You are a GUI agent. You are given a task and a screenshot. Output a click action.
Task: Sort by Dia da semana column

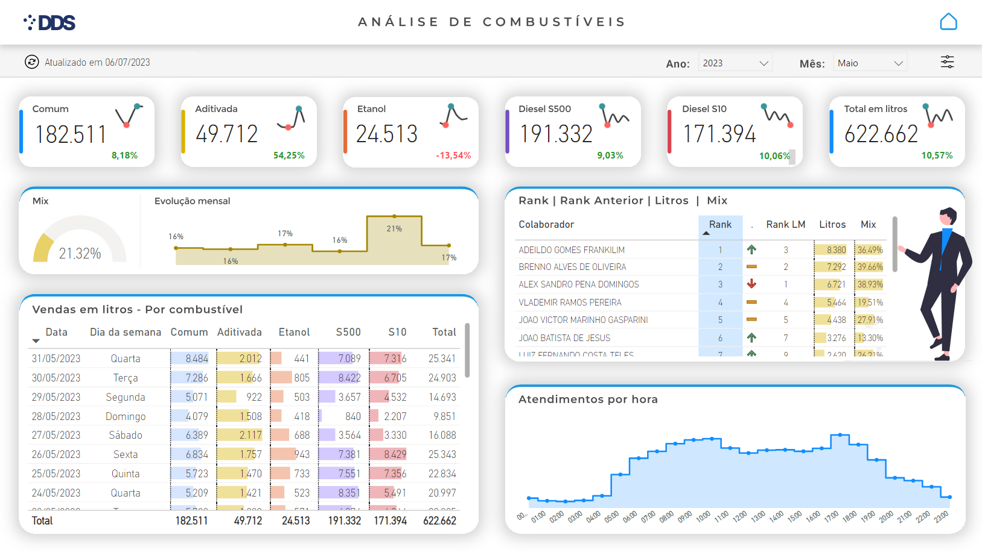pos(126,332)
